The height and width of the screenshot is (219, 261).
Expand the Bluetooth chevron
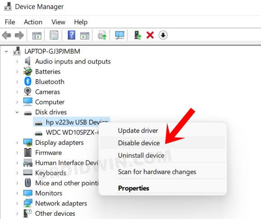pos(17,82)
